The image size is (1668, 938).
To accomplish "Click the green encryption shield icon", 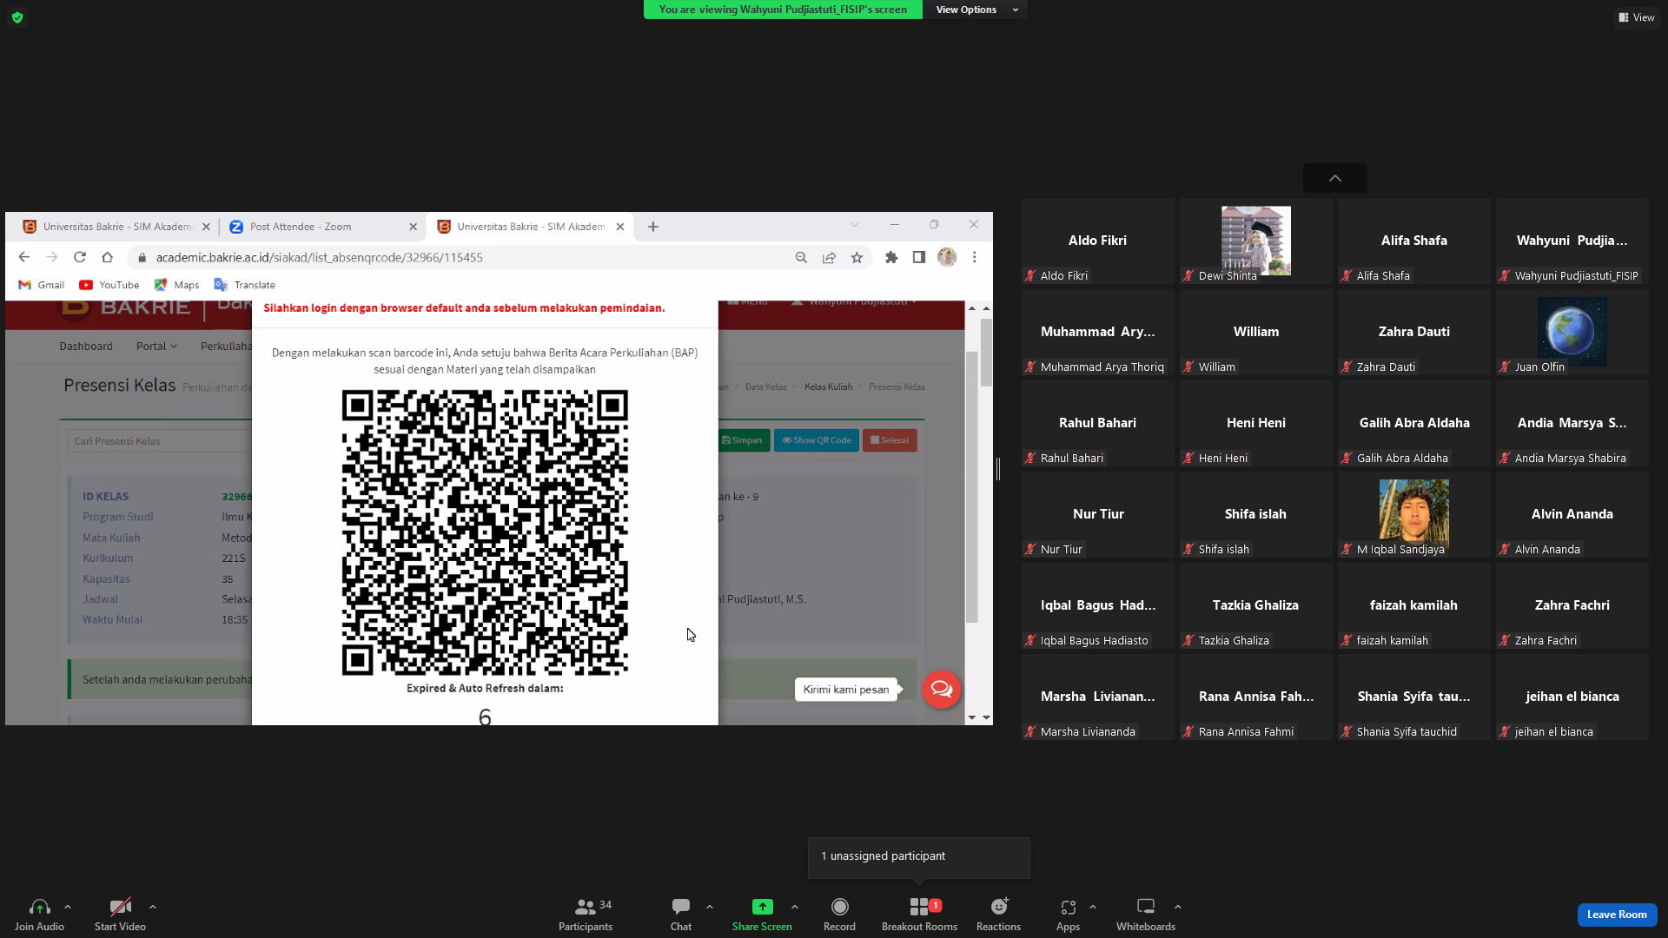I will [x=17, y=17].
